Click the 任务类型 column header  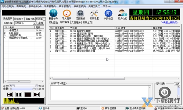(x=61, y=28)
